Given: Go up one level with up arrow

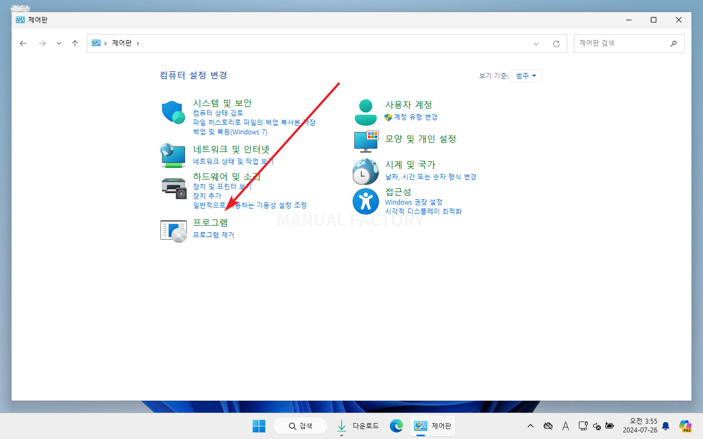Looking at the screenshot, I should pyautogui.click(x=75, y=43).
